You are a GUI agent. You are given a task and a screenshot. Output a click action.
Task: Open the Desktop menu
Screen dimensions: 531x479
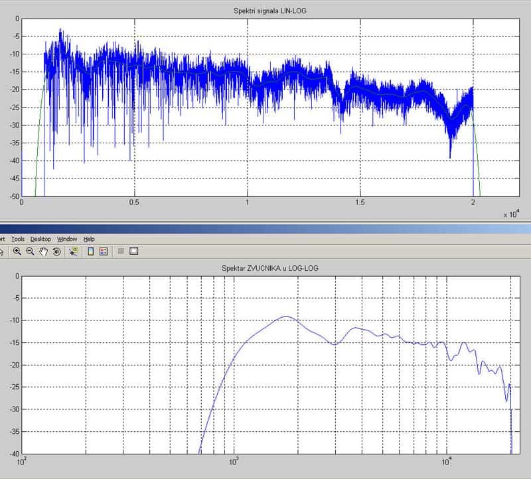tap(40, 239)
